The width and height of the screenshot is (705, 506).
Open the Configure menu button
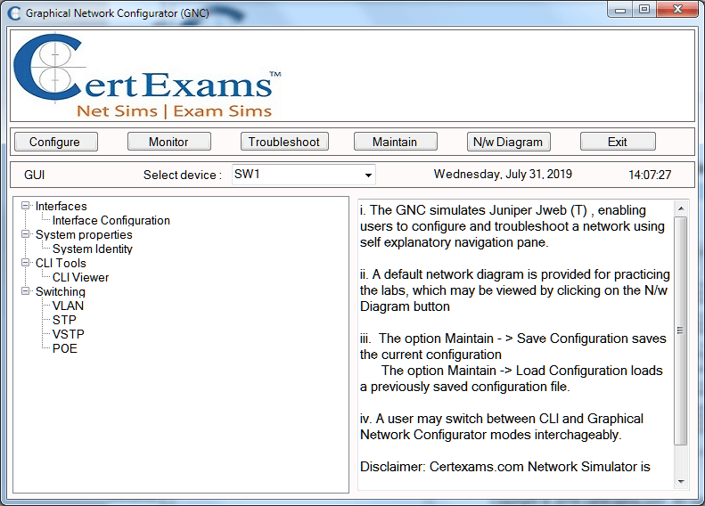click(x=54, y=142)
